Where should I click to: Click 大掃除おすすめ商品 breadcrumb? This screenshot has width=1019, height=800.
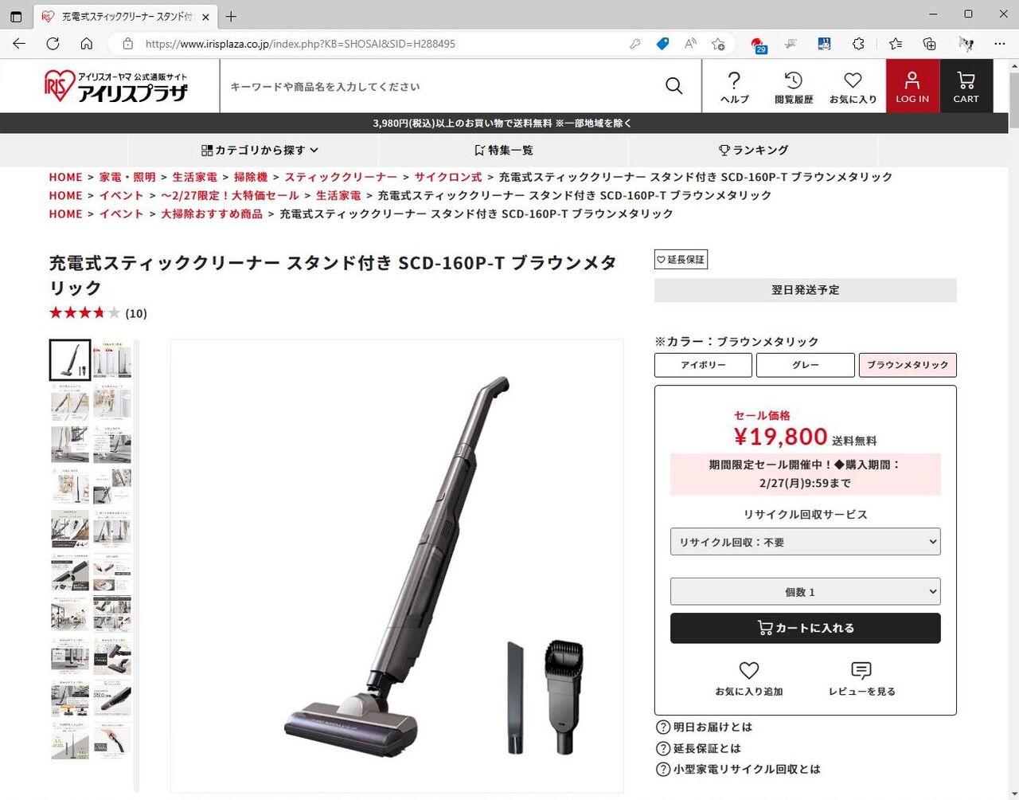(212, 214)
